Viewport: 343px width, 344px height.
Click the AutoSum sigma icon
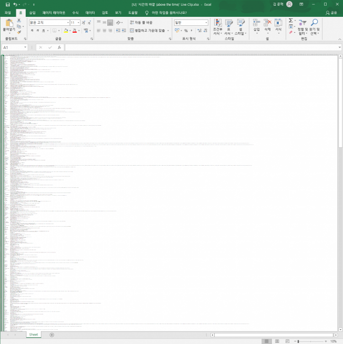click(x=291, y=21)
